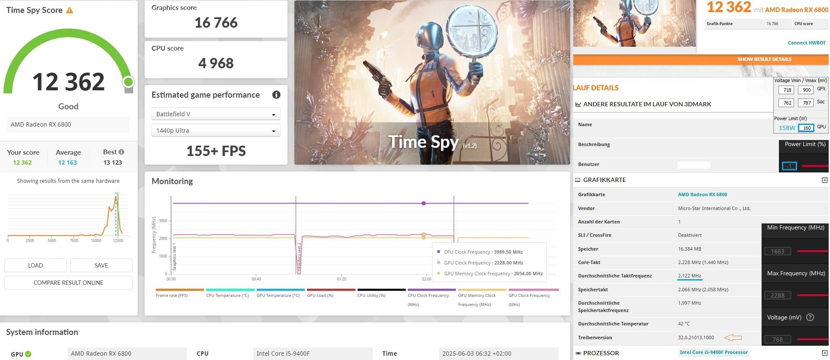Image resolution: width=830 pixels, height=360 pixels.
Task: Click the GFX Vmin voltage field 718
Action: click(x=787, y=90)
